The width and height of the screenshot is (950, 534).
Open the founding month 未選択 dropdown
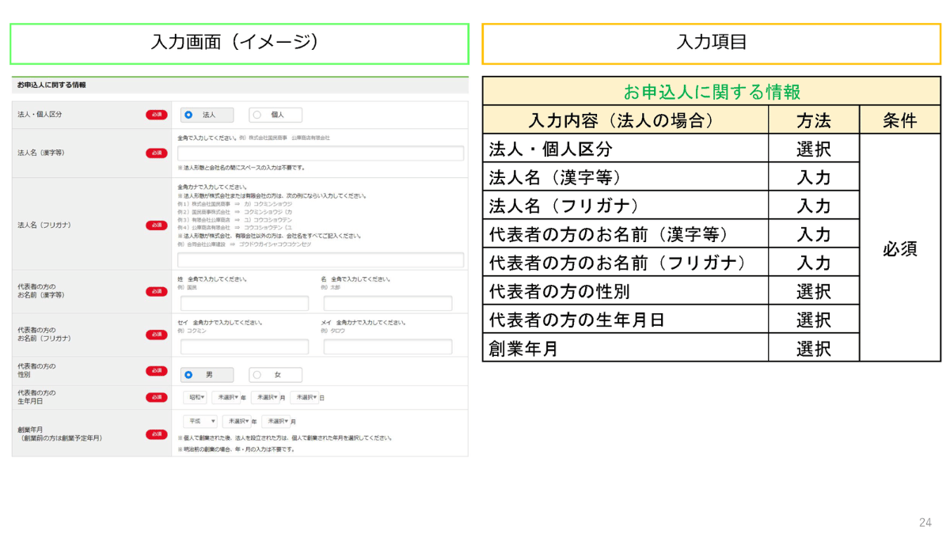click(275, 422)
